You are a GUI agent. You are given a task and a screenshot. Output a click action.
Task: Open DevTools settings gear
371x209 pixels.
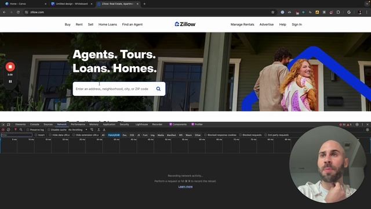(x=357, y=124)
